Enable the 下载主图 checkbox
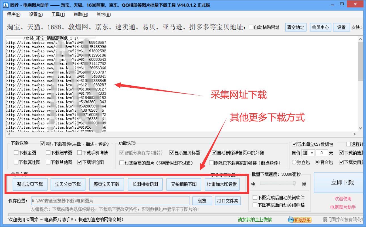 coord(16,152)
